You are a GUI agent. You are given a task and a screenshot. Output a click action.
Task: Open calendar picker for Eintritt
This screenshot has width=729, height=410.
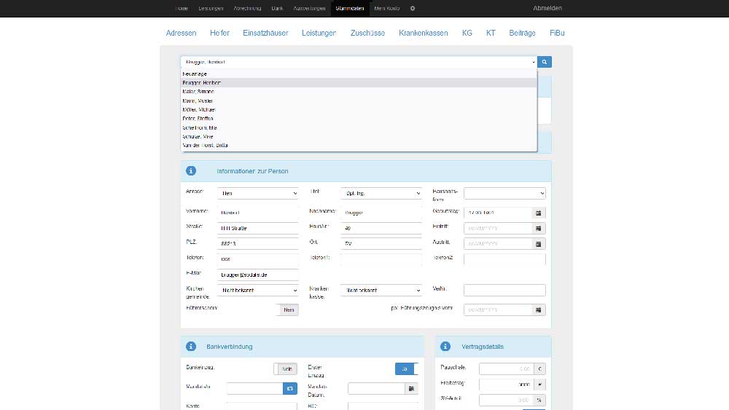(x=539, y=229)
